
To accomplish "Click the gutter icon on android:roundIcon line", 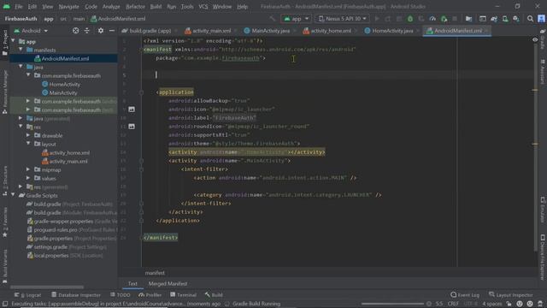I will click(x=132, y=127).
